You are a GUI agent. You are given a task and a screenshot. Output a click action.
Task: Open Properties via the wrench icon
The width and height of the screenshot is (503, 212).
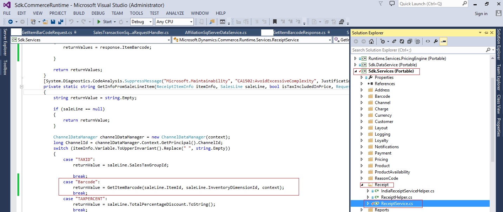pyautogui.click(x=436, y=41)
